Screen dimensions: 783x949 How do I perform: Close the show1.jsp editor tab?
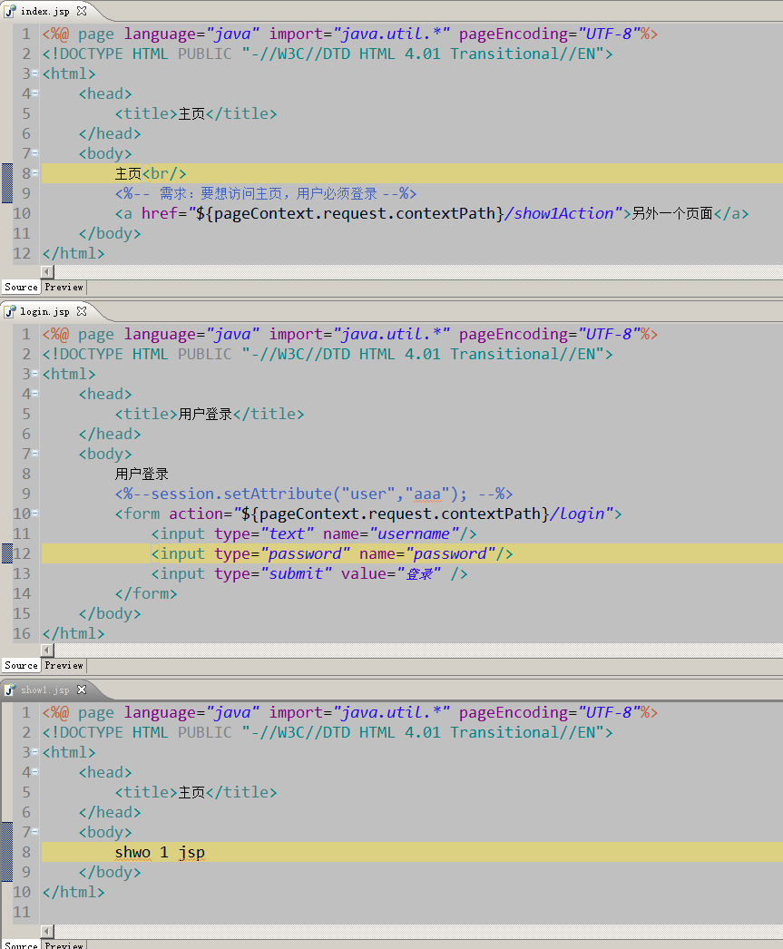point(82,690)
